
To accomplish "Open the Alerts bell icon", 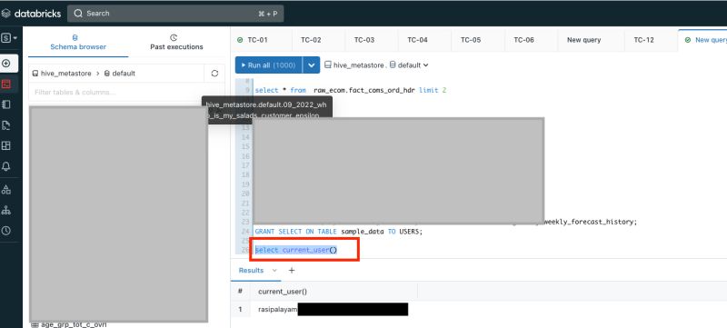I will pos(6,167).
